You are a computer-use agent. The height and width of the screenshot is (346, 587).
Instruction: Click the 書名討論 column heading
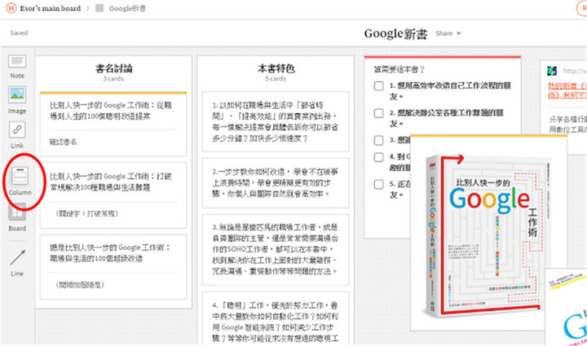tap(114, 68)
